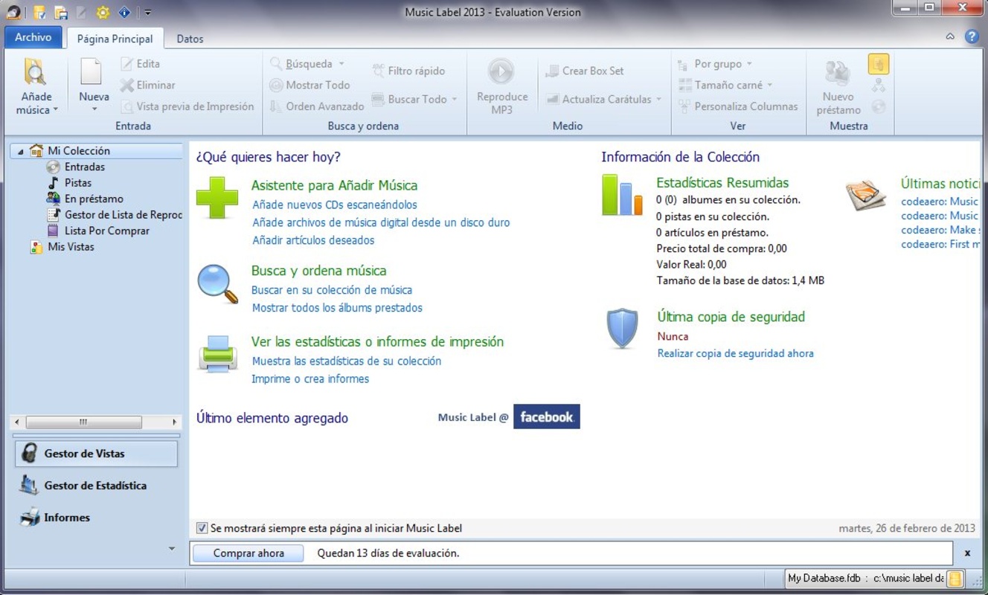
Task: Click the Reproduce MP3 play icon
Action: coord(501,71)
